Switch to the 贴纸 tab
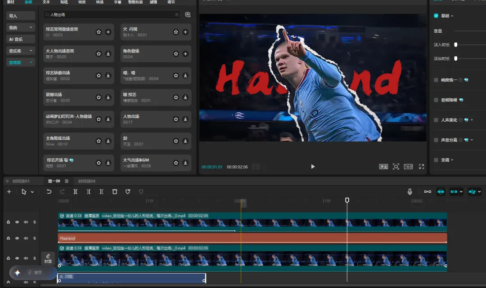The height and width of the screenshot is (288, 486). pyautogui.click(x=64, y=2)
